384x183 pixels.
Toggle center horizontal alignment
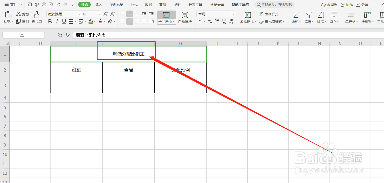pos(130,21)
